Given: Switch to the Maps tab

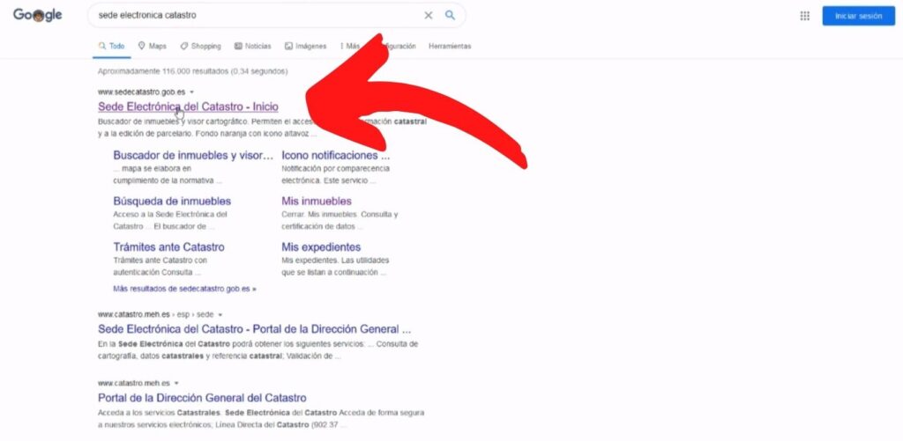Looking at the screenshot, I should [x=152, y=46].
